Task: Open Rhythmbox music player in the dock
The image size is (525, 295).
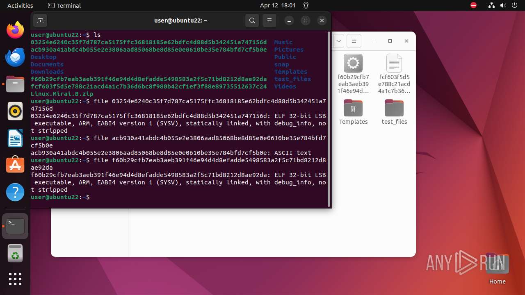Action: (15, 111)
